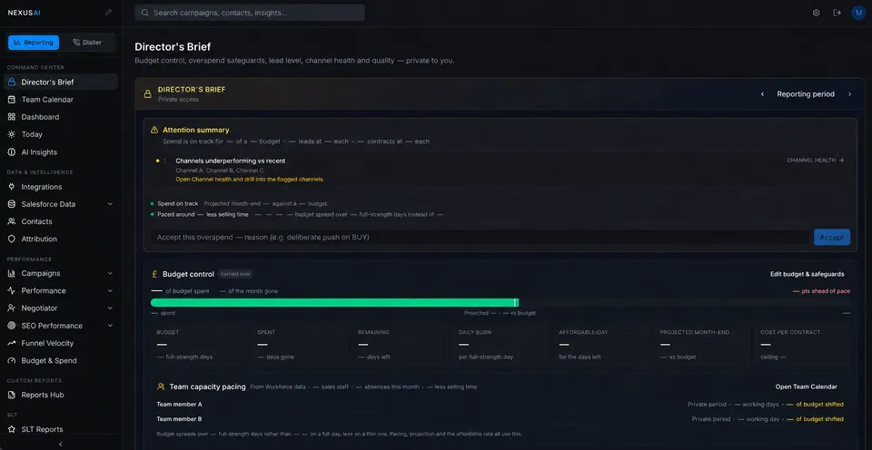872x450 pixels.
Task: Click the person icon beside Team capacity pacing
Action: [161, 386]
